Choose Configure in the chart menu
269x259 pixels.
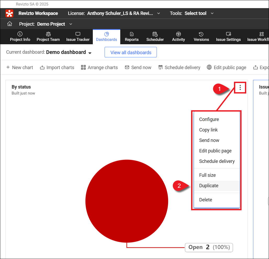click(209, 119)
